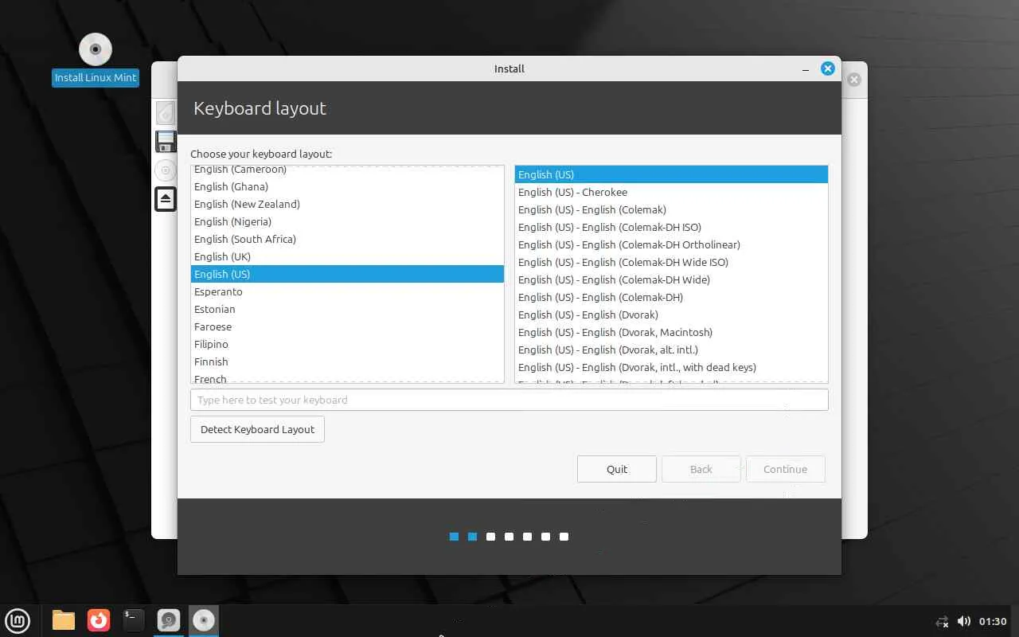Viewport: 1019px width, 637px height.
Task: Open the volume control tray icon
Action: (x=964, y=621)
